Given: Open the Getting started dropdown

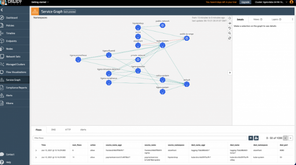Looking at the screenshot, I should coord(40,2).
